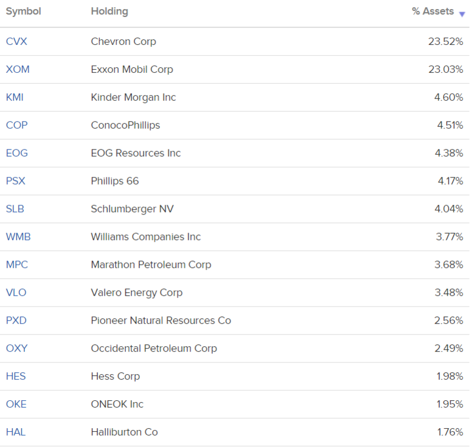
Task: Click the 3.77% assets value
Action: tap(449, 236)
